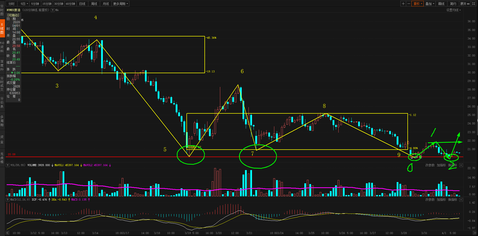Select 15分钟 period tab
The height and width of the screenshot is (236, 478).
[47, 4]
